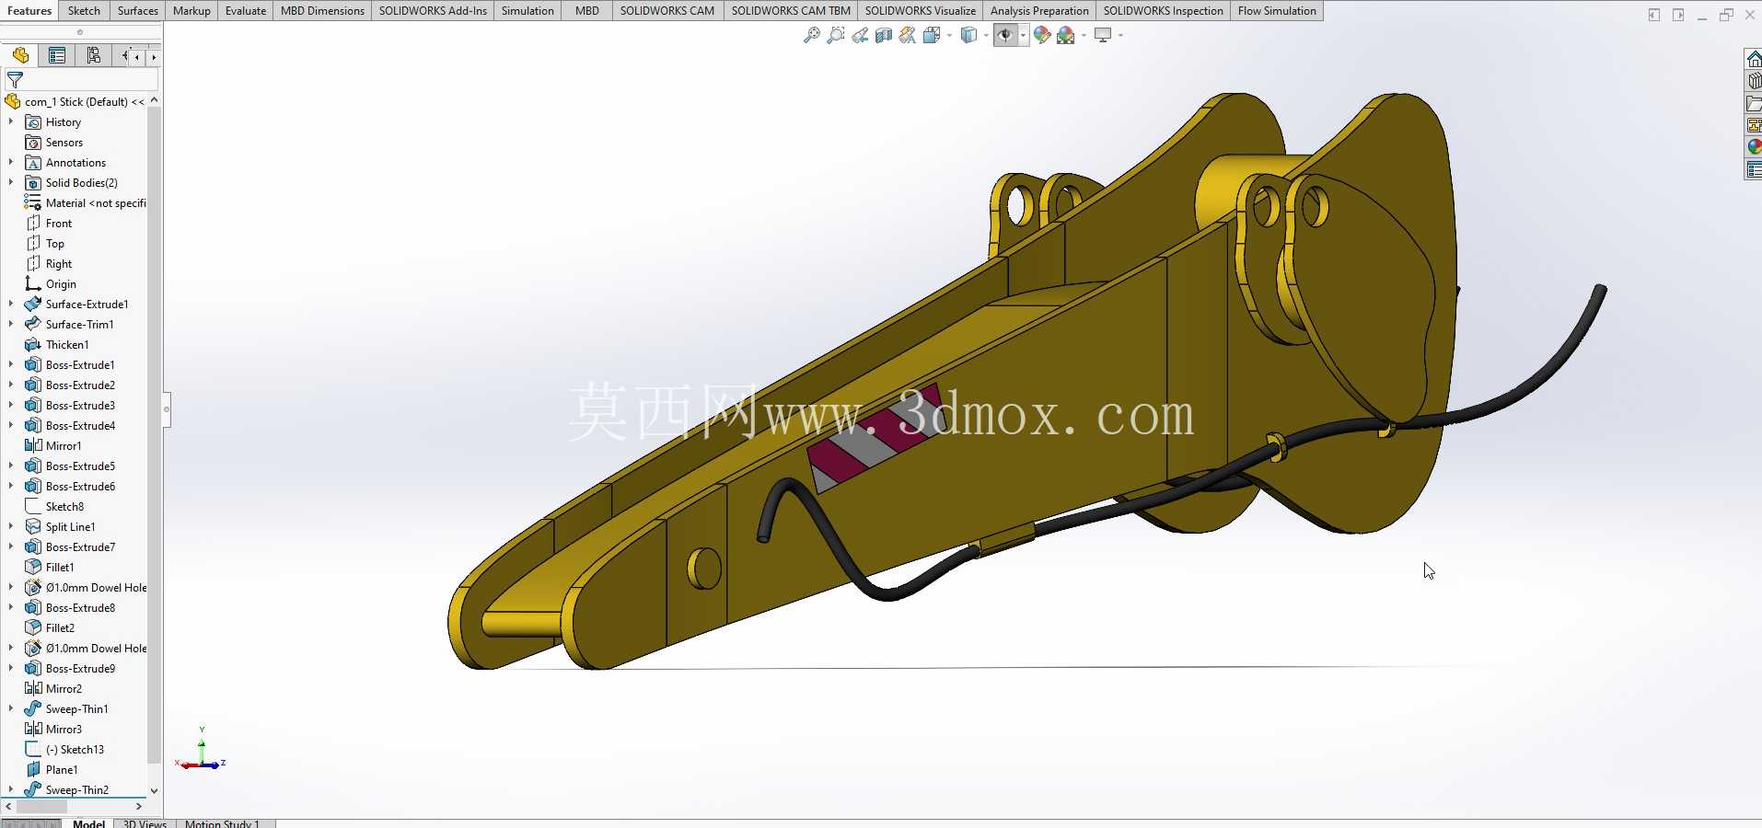Select the Thicken1 feature
This screenshot has height=828, width=1762.
(x=57, y=345)
